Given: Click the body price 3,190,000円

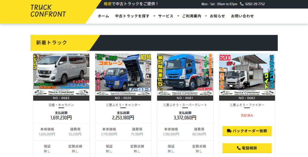Looking at the screenshot, I should tap(171, 134).
